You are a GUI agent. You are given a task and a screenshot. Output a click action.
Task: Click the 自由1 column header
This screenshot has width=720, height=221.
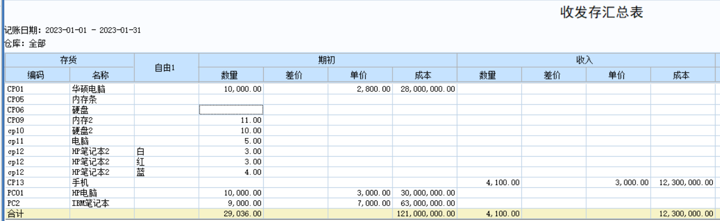point(167,68)
